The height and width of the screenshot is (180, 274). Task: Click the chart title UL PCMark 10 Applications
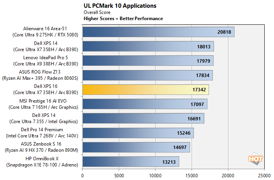[120, 6]
